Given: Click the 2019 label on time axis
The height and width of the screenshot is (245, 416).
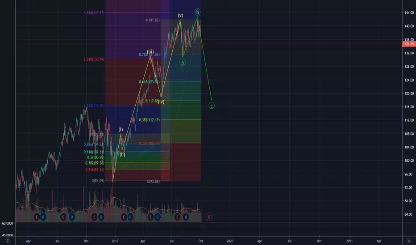Looking at the screenshot, I should [x=115, y=241].
